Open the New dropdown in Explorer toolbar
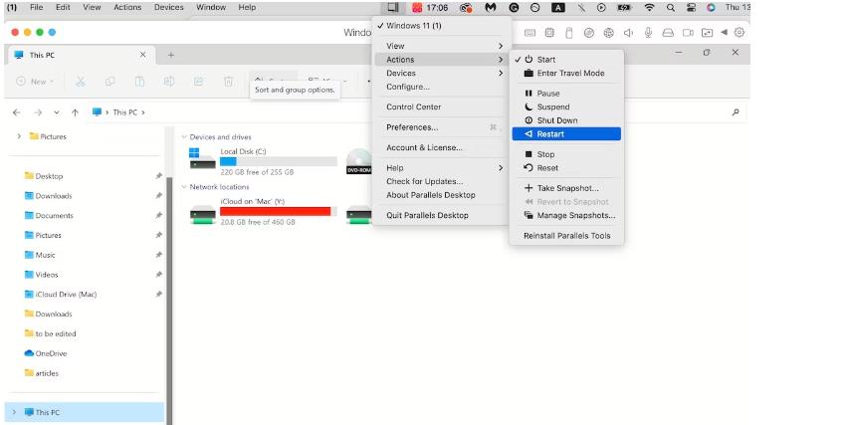Image resolution: width=850 pixels, height=425 pixels. [35, 82]
